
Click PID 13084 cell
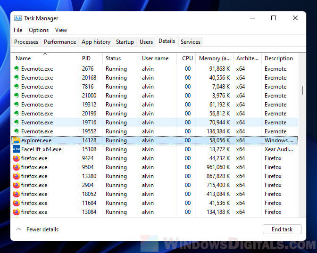pyautogui.click(x=89, y=212)
